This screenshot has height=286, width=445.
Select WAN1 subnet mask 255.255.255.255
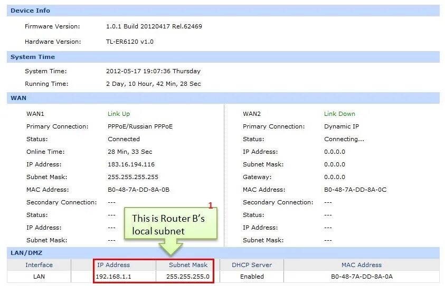(133, 177)
